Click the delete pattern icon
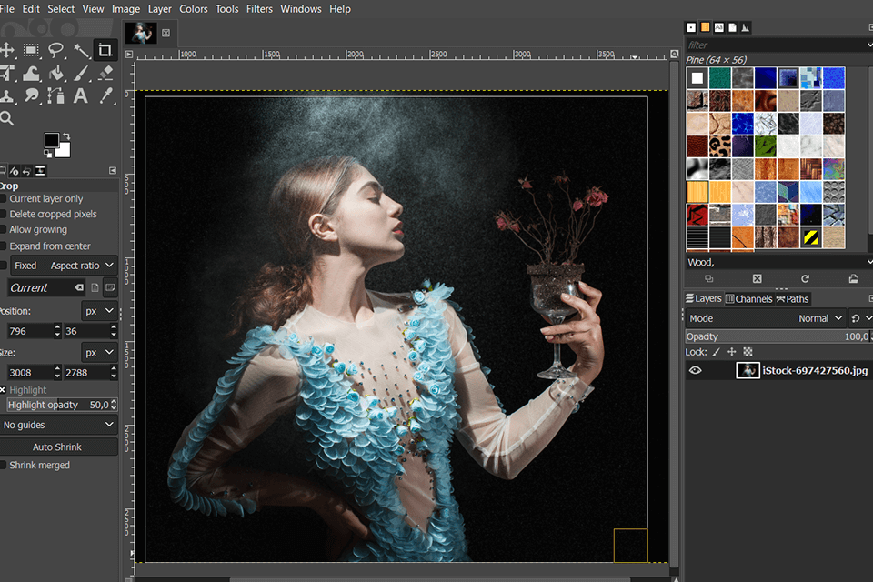The image size is (873, 582). [758, 278]
